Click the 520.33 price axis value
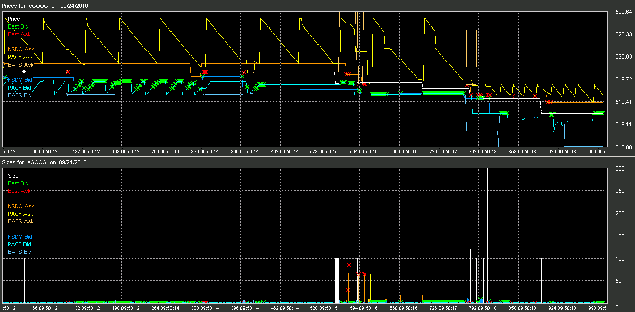 tap(624, 35)
